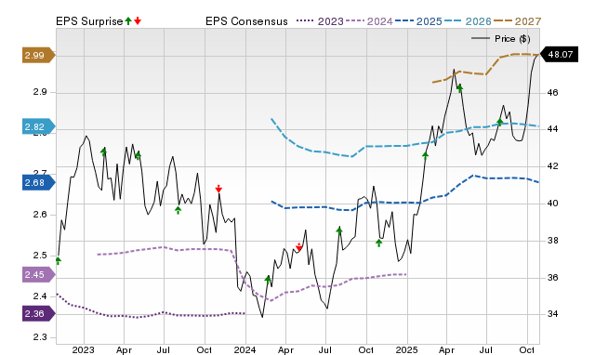595x355 pixels.
Task: Click the 40 label on the price axis
Action: 553,204
